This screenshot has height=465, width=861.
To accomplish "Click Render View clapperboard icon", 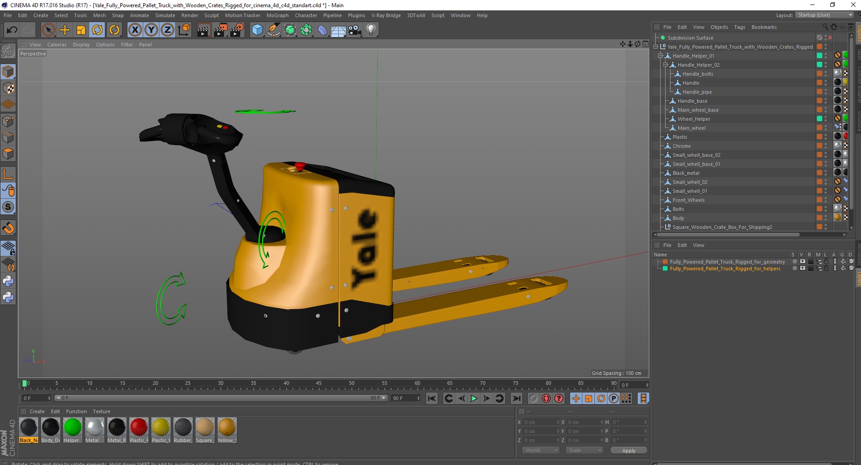I will pos(204,30).
